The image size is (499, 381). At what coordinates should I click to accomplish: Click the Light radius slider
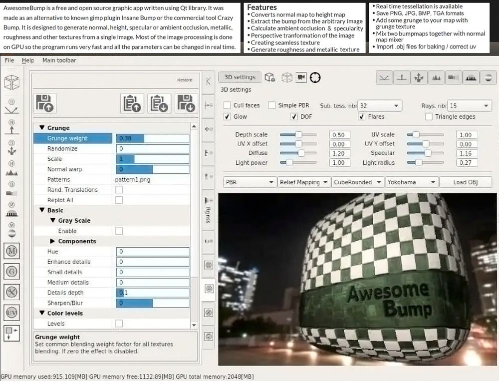[x=426, y=162]
